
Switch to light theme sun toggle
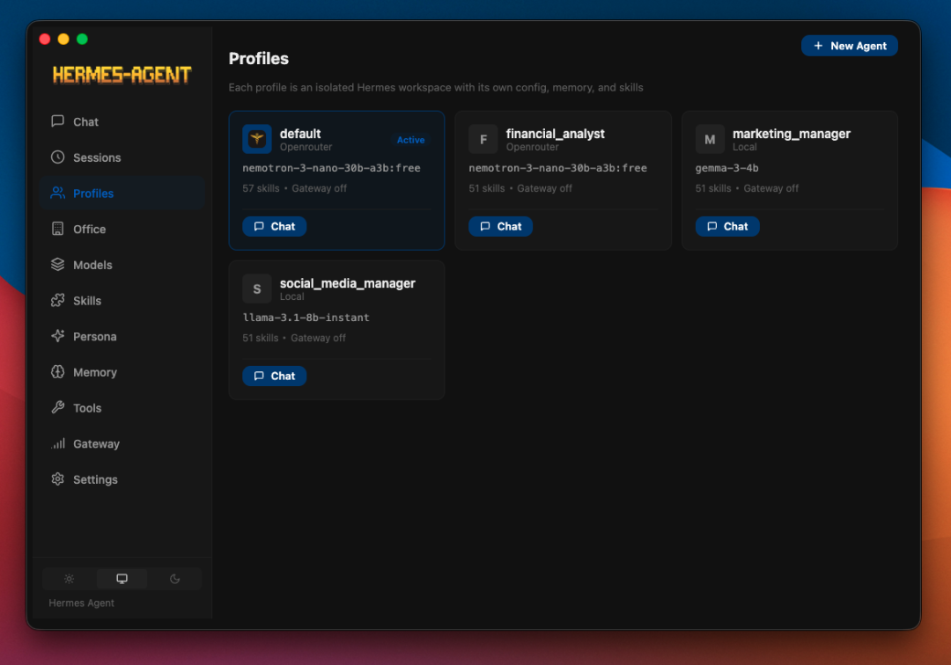click(70, 579)
